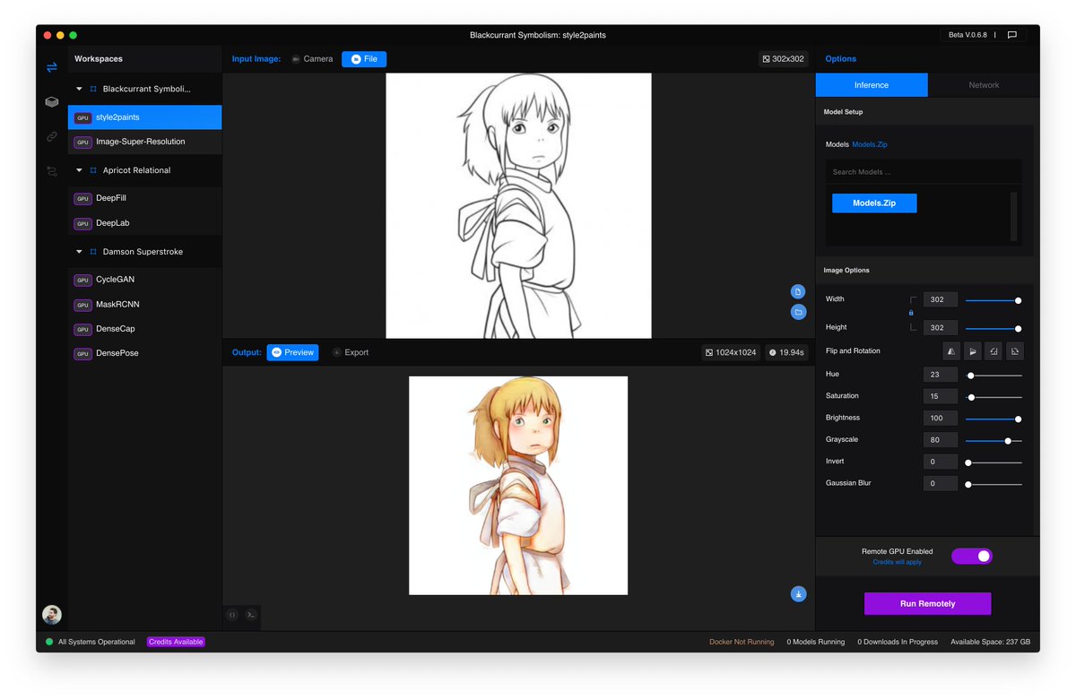Click the Beta V.0.6.8 version label
This screenshot has height=700, width=1076.
pos(968,35)
